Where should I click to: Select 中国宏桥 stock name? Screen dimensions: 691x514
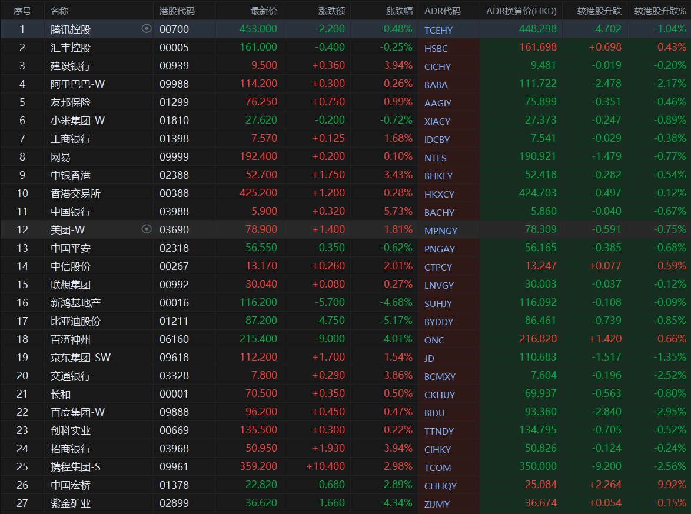pyautogui.click(x=71, y=485)
